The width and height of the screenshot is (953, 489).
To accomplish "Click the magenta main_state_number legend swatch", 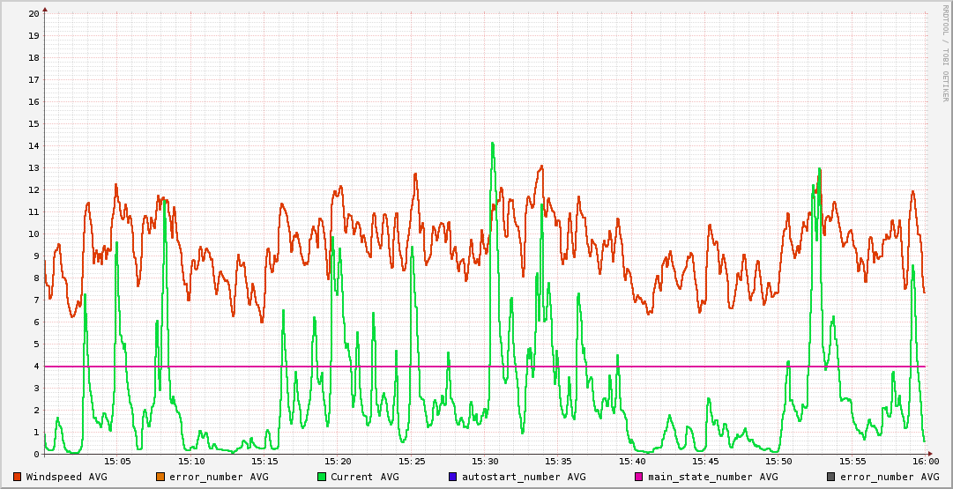I will pyautogui.click(x=639, y=477).
